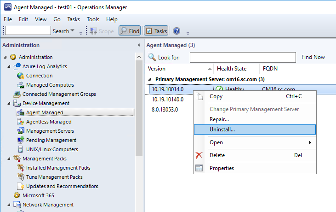336x212 pixels.
Task: Open the toolbar options overflow after Help
Action: 188,33
